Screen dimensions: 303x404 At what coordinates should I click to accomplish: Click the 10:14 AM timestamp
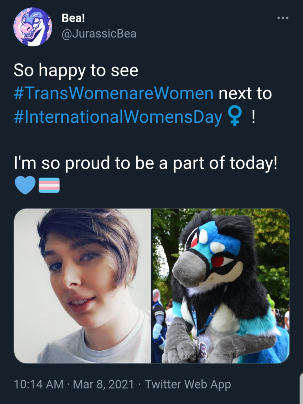click(39, 384)
